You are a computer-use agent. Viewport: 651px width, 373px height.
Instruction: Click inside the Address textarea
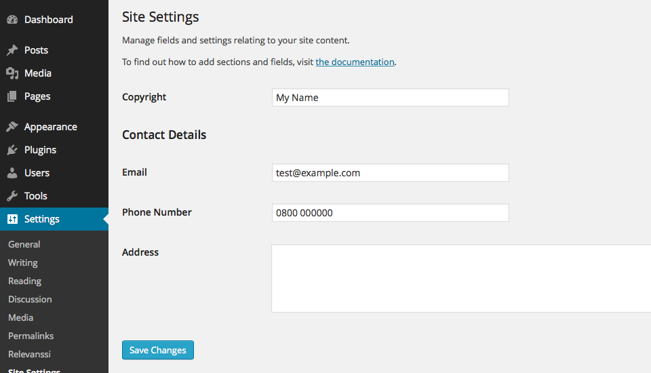tap(461, 278)
